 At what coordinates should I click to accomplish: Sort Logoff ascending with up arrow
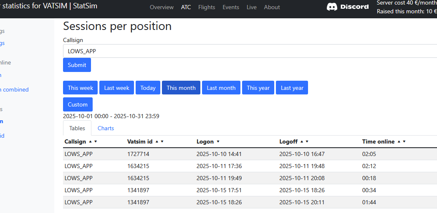tap(302, 142)
